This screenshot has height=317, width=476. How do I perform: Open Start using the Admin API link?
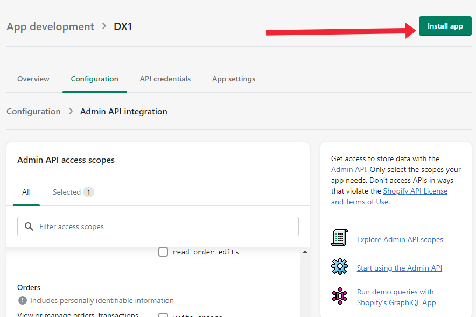(399, 268)
